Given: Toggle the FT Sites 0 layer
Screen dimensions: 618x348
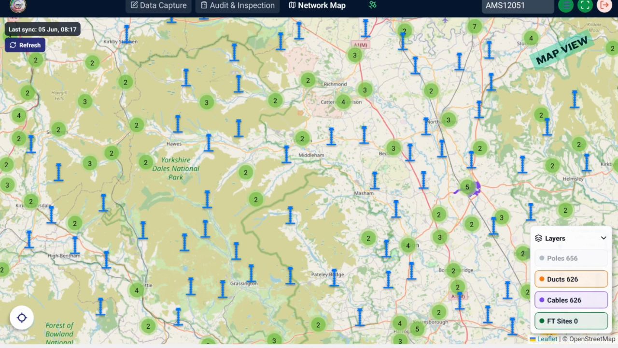Looking at the screenshot, I should point(571,321).
